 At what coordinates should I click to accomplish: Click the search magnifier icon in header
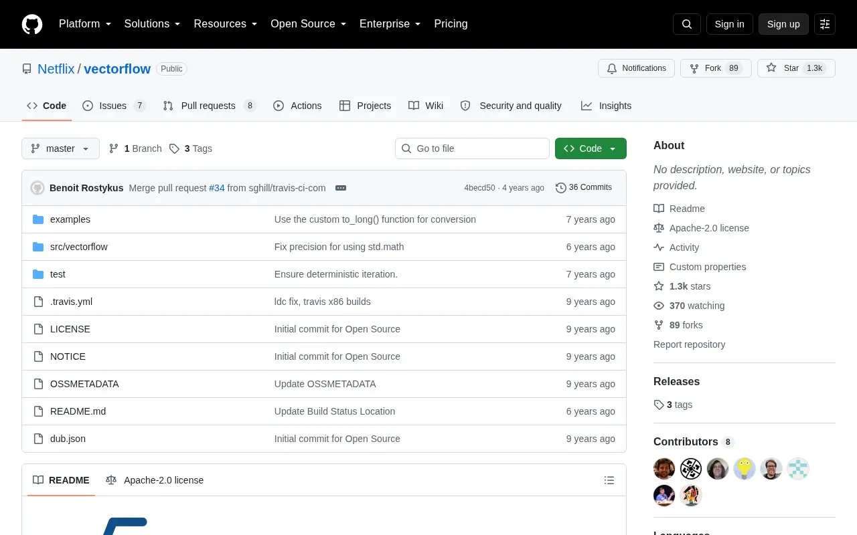pos(687,24)
